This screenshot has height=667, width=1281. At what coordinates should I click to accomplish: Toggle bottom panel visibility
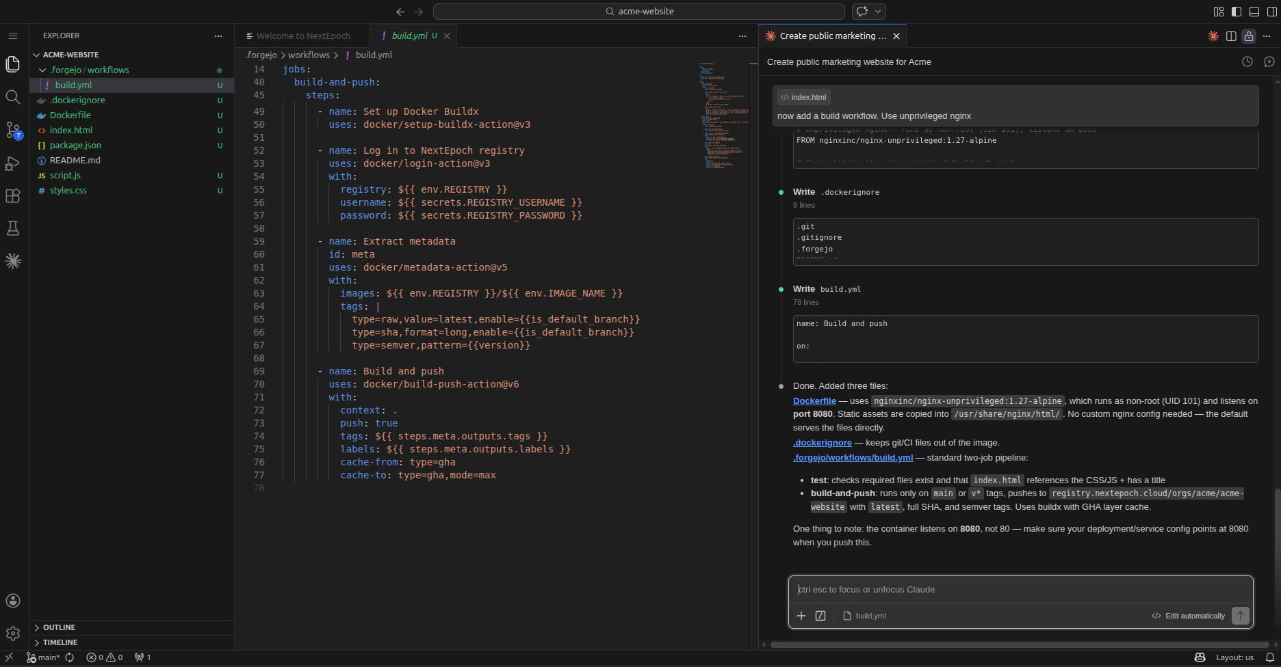pos(1254,12)
